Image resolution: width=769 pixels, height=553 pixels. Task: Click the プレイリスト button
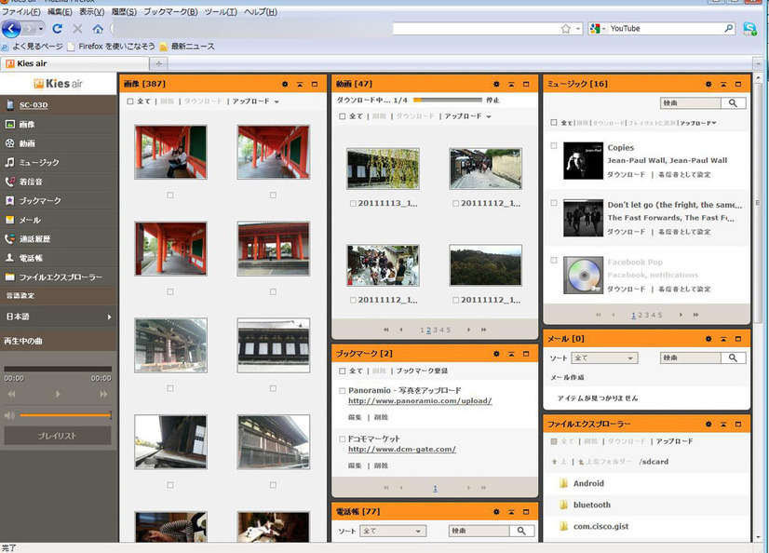pos(58,436)
